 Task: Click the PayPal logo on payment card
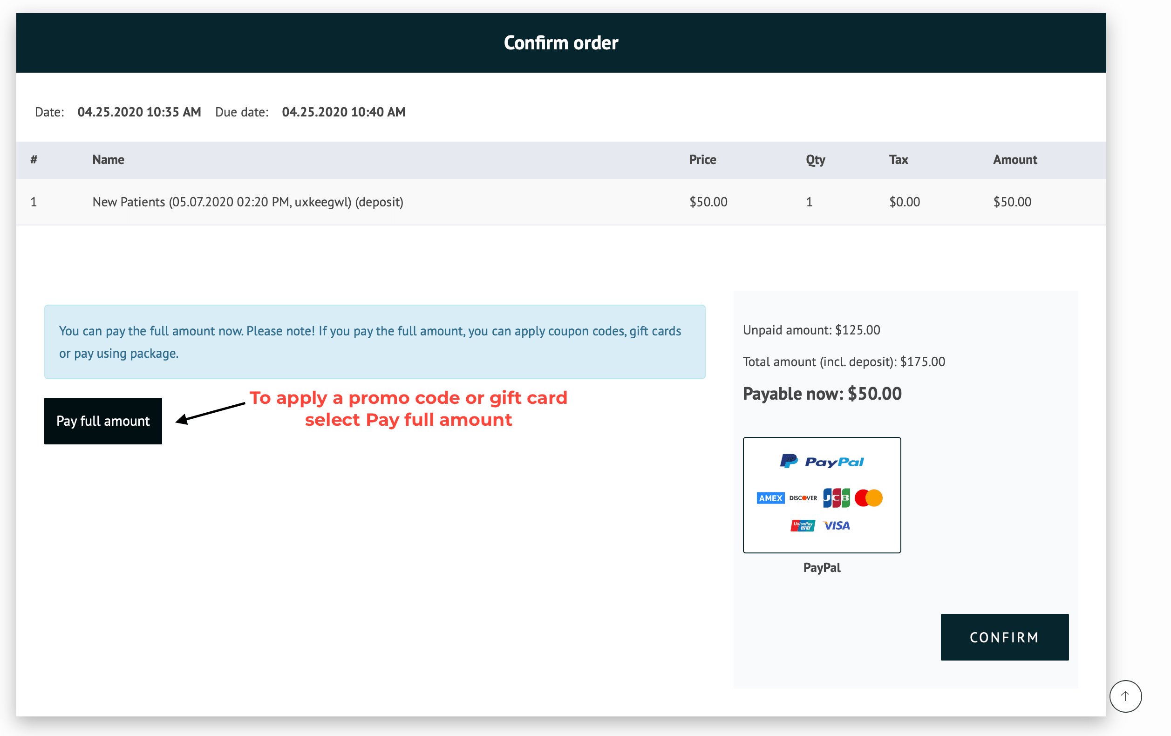[x=822, y=461]
